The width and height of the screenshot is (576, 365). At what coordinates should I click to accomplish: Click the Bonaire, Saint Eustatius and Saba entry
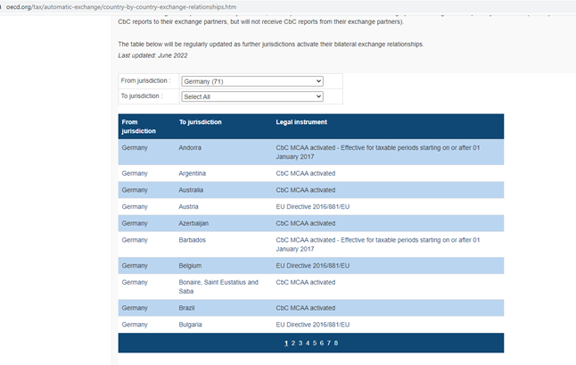218,286
